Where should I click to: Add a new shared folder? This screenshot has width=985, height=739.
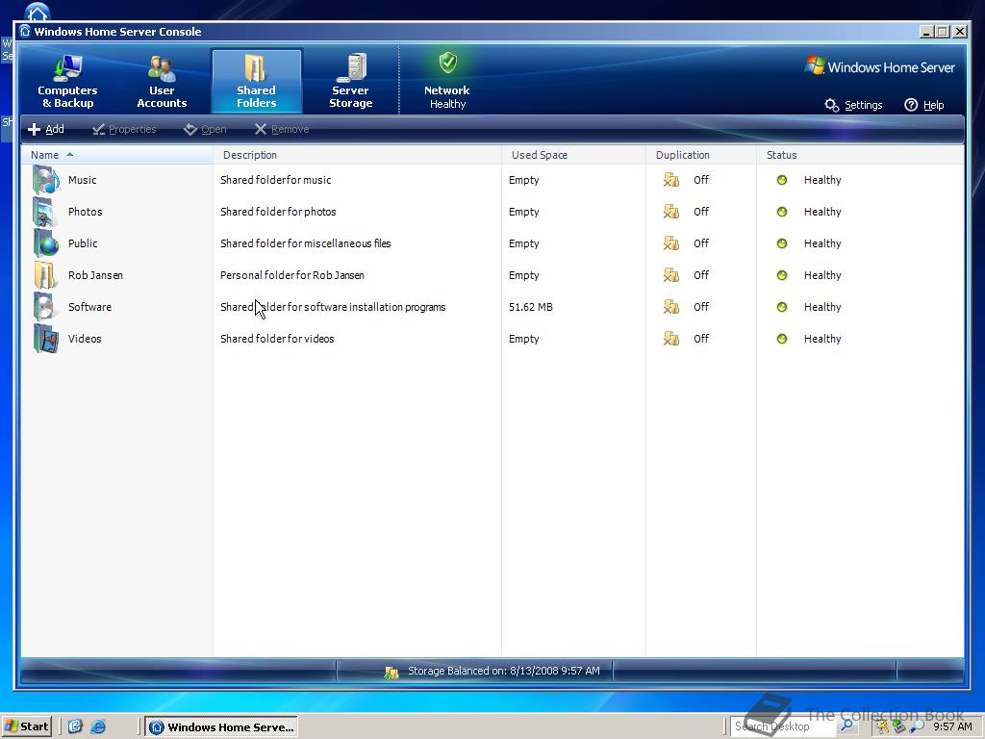click(x=46, y=130)
